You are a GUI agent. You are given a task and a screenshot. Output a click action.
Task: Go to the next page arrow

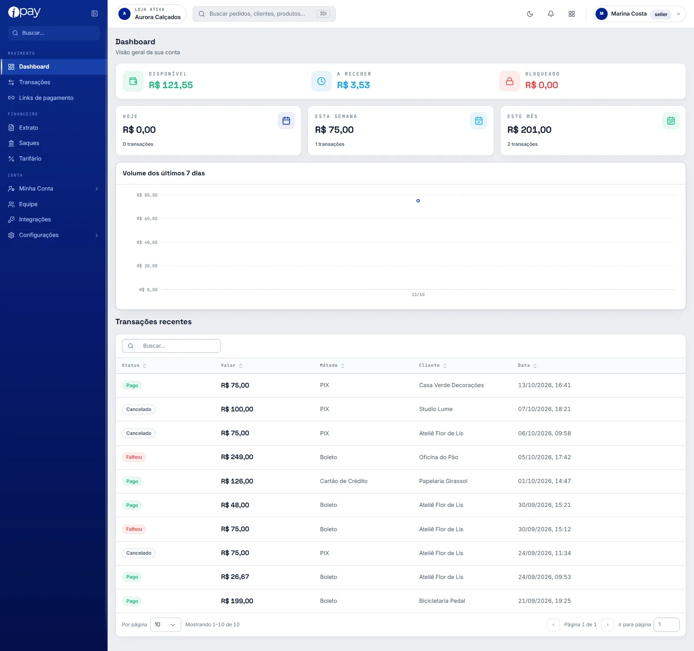click(608, 625)
